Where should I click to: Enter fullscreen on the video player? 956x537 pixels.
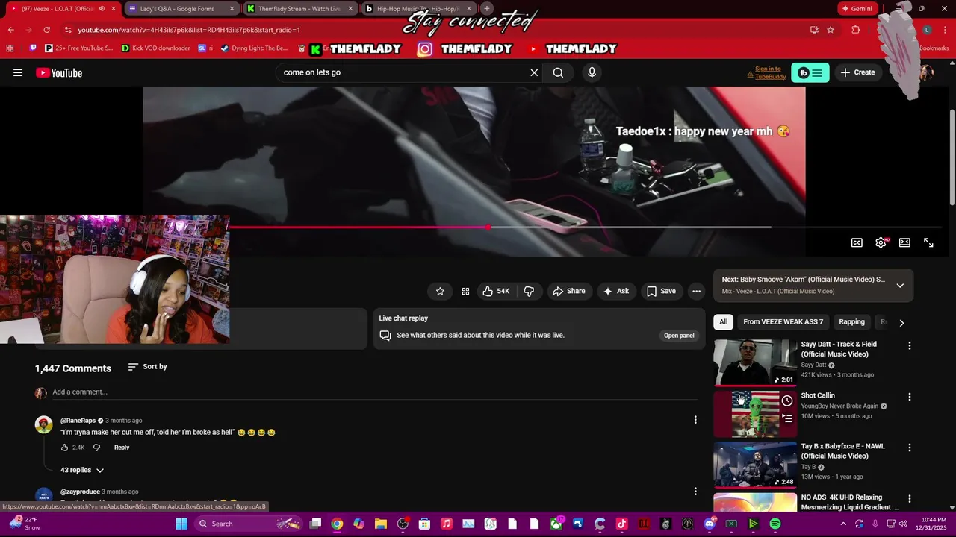pyautogui.click(x=928, y=242)
